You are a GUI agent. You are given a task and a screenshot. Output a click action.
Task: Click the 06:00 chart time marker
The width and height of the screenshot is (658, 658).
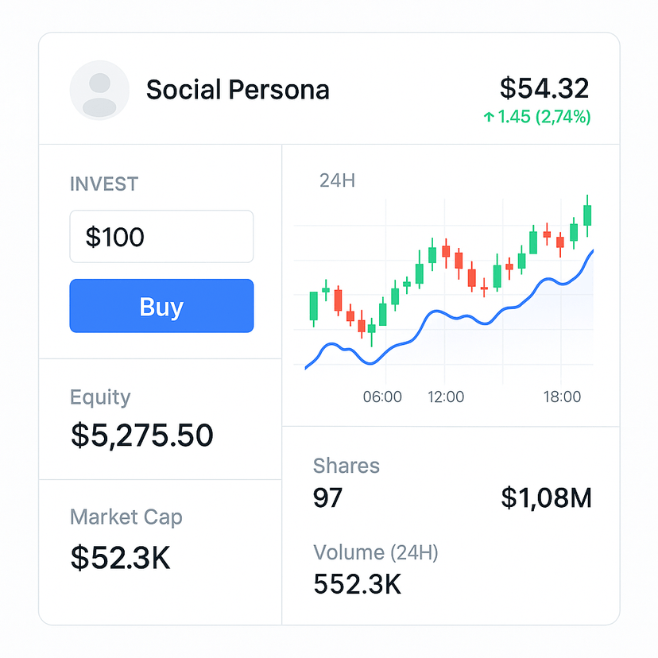point(382,397)
